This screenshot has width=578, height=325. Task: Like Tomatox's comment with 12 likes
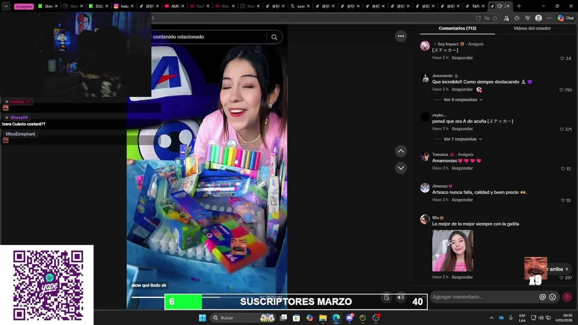coord(563,169)
